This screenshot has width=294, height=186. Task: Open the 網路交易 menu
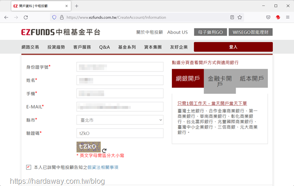[30, 47]
